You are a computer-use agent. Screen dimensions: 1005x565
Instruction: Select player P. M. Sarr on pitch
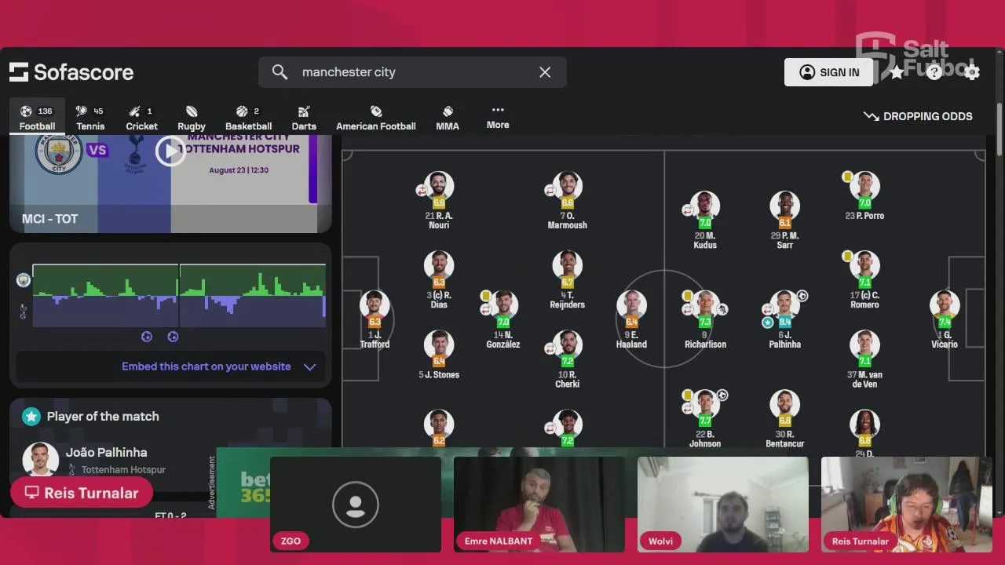point(784,221)
